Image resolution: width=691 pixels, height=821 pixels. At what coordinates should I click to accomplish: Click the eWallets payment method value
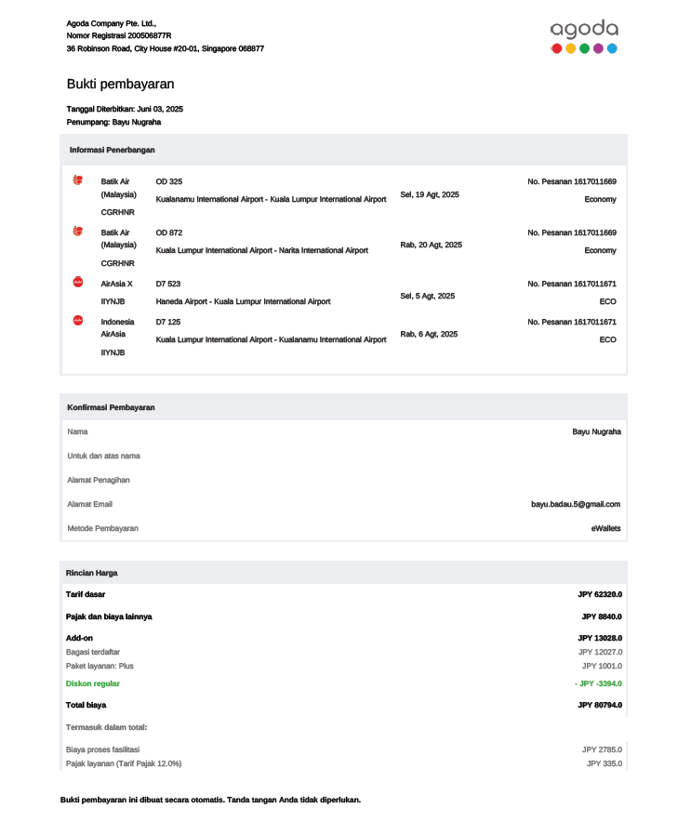[x=605, y=528]
